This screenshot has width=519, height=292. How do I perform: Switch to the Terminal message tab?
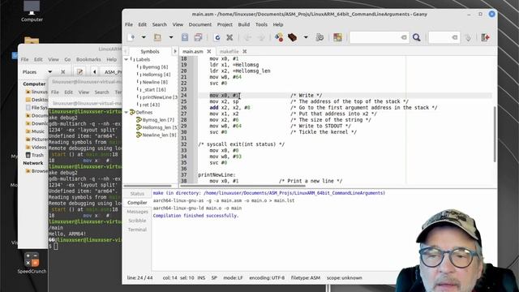coord(137,230)
